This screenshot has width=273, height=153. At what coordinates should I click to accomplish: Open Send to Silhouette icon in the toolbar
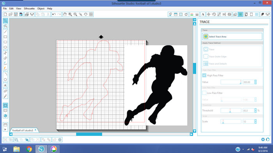point(268,14)
